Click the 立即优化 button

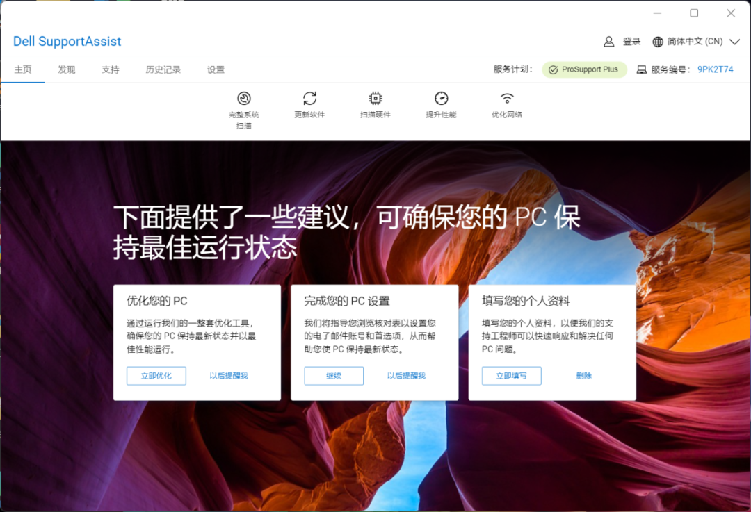tap(156, 376)
